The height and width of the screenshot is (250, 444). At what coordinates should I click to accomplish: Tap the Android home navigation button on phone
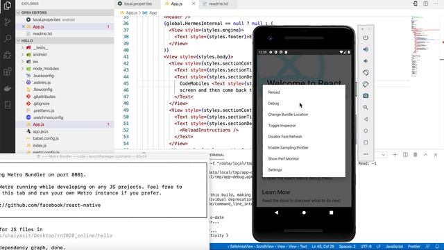[304, 212]
